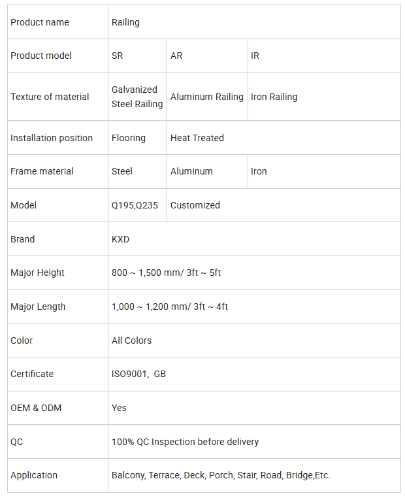This screenshot has width=405, height=496.
Task: Select the Application list of uses text
Action: pos(221,475)
